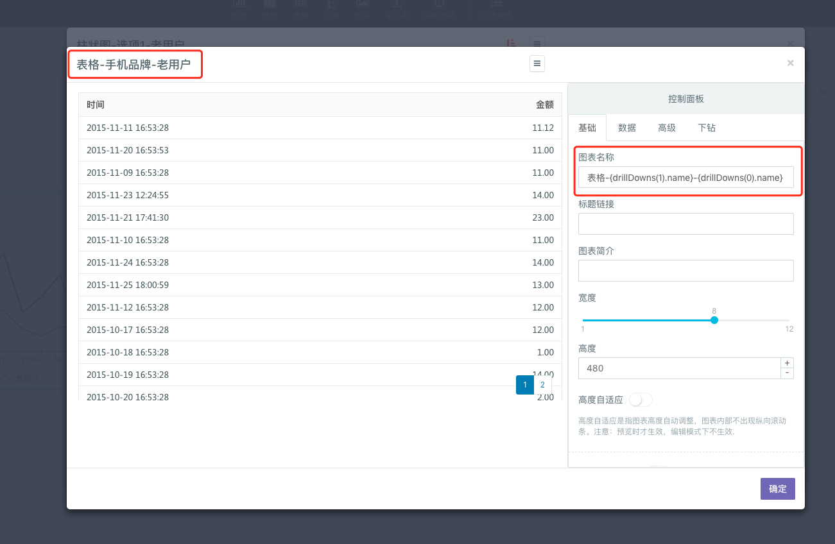Viewport: 835px width, 544px height.
Task: Decrease 高度 with the minus stepper
Action: (787, 373)
